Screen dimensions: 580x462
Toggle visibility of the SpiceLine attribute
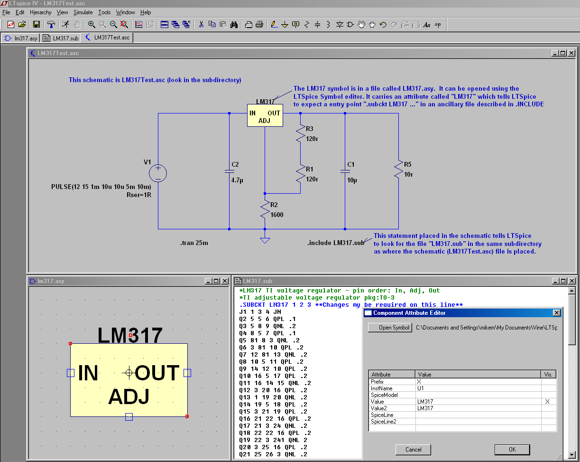[548, 415]
